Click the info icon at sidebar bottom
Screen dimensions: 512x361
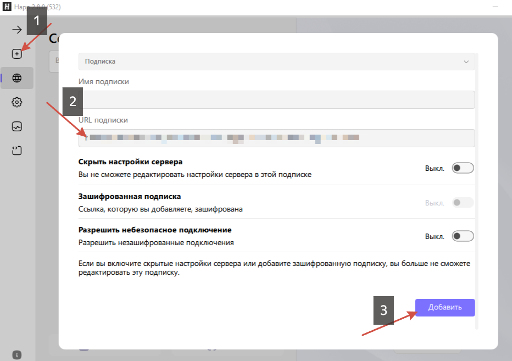point(17,355)
